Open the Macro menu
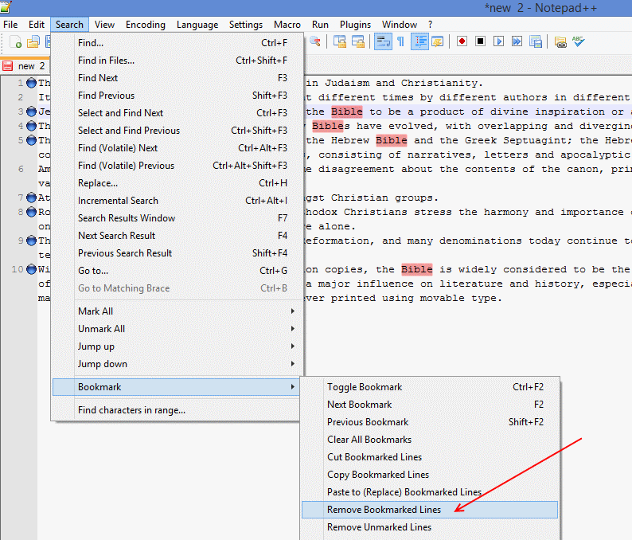This screenshot has height=540, width=632. (287, 25)
